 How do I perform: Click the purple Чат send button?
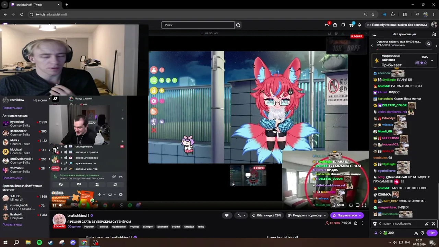point(432,233)
